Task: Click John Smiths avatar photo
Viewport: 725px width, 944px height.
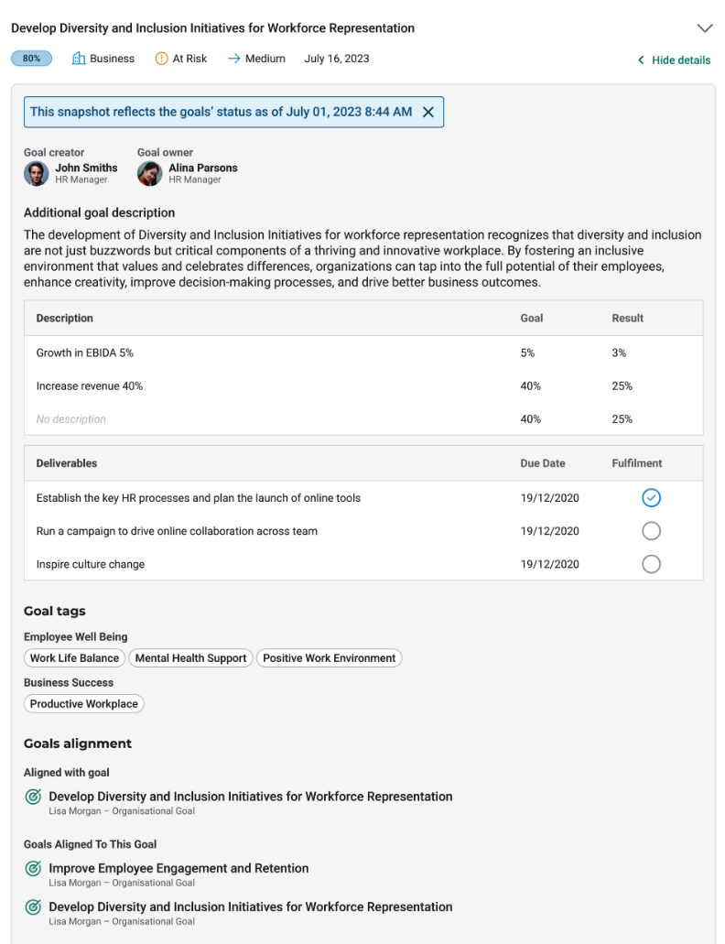Action: 37,173
